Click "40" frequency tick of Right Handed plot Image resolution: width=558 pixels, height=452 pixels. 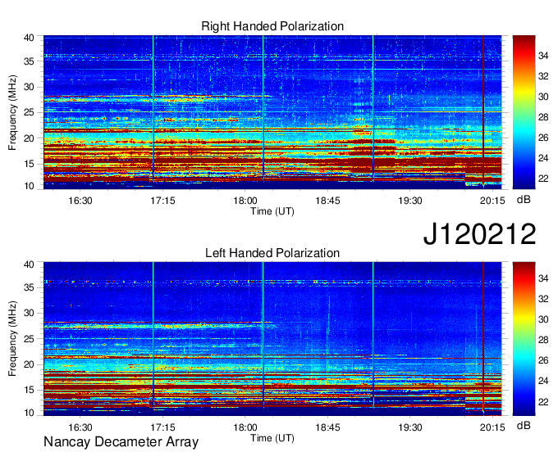tap(29, 38)
